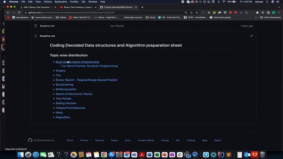Open footer Pricing link
The image size is (283, 159).
pyautogui.click(x=165, y=140)
